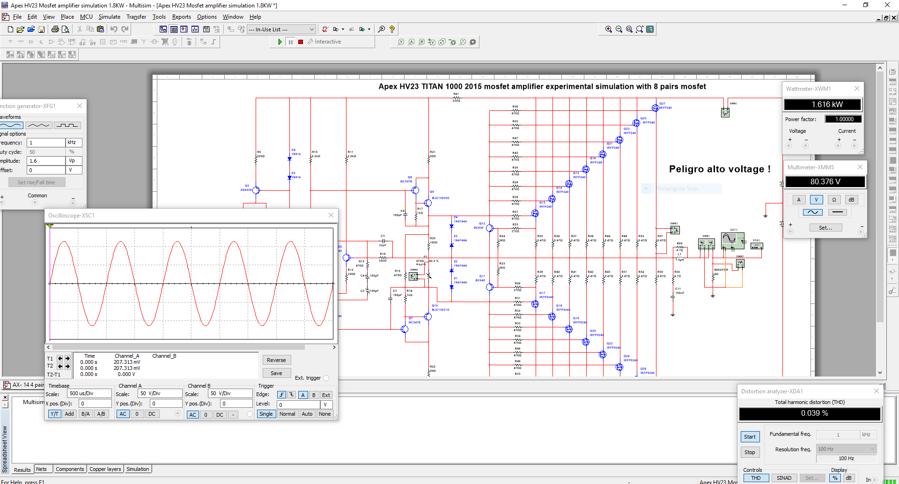Image resolution: width=899 pixels, height=484 pixels.
Task: Click the distortion analyzer Start button
Action: [750, 437]
